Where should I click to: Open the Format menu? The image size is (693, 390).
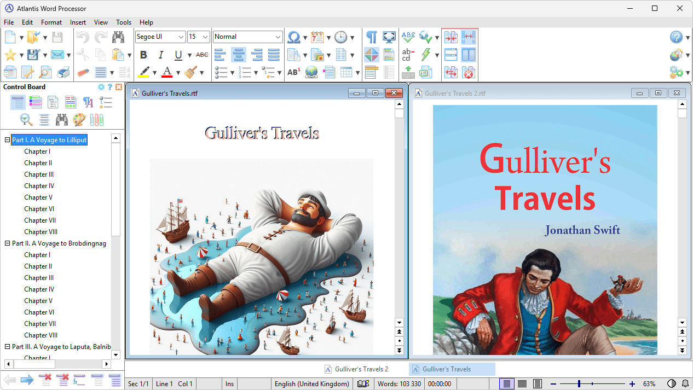[51, 22]
